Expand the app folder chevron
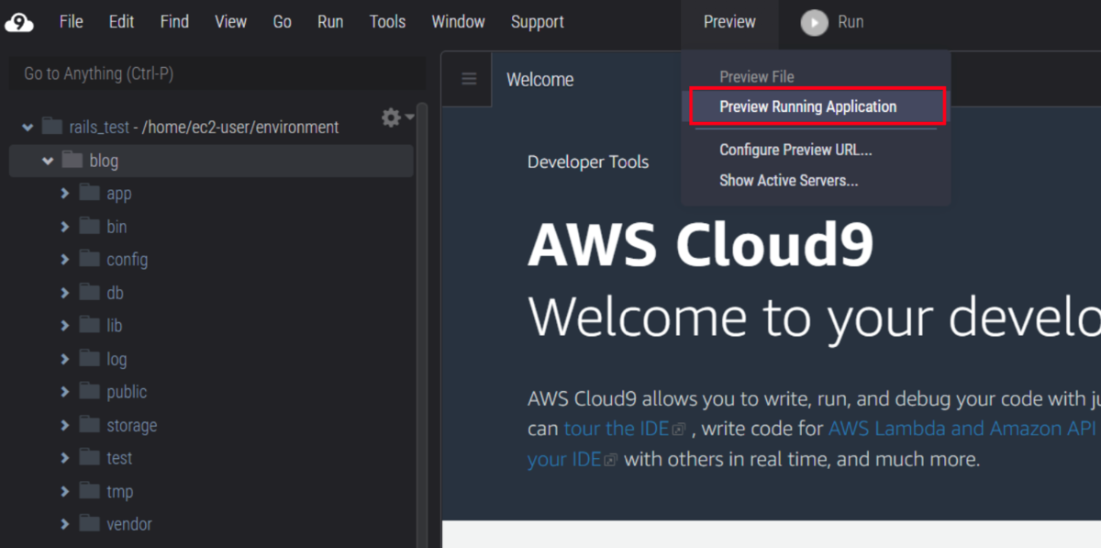The height and width of the screenshot is (548, 1101). (x=65, y=193)
